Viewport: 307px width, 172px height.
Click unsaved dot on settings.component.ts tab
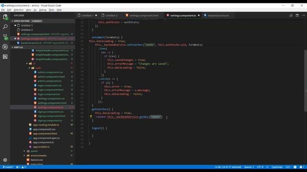tap(199, 15)
